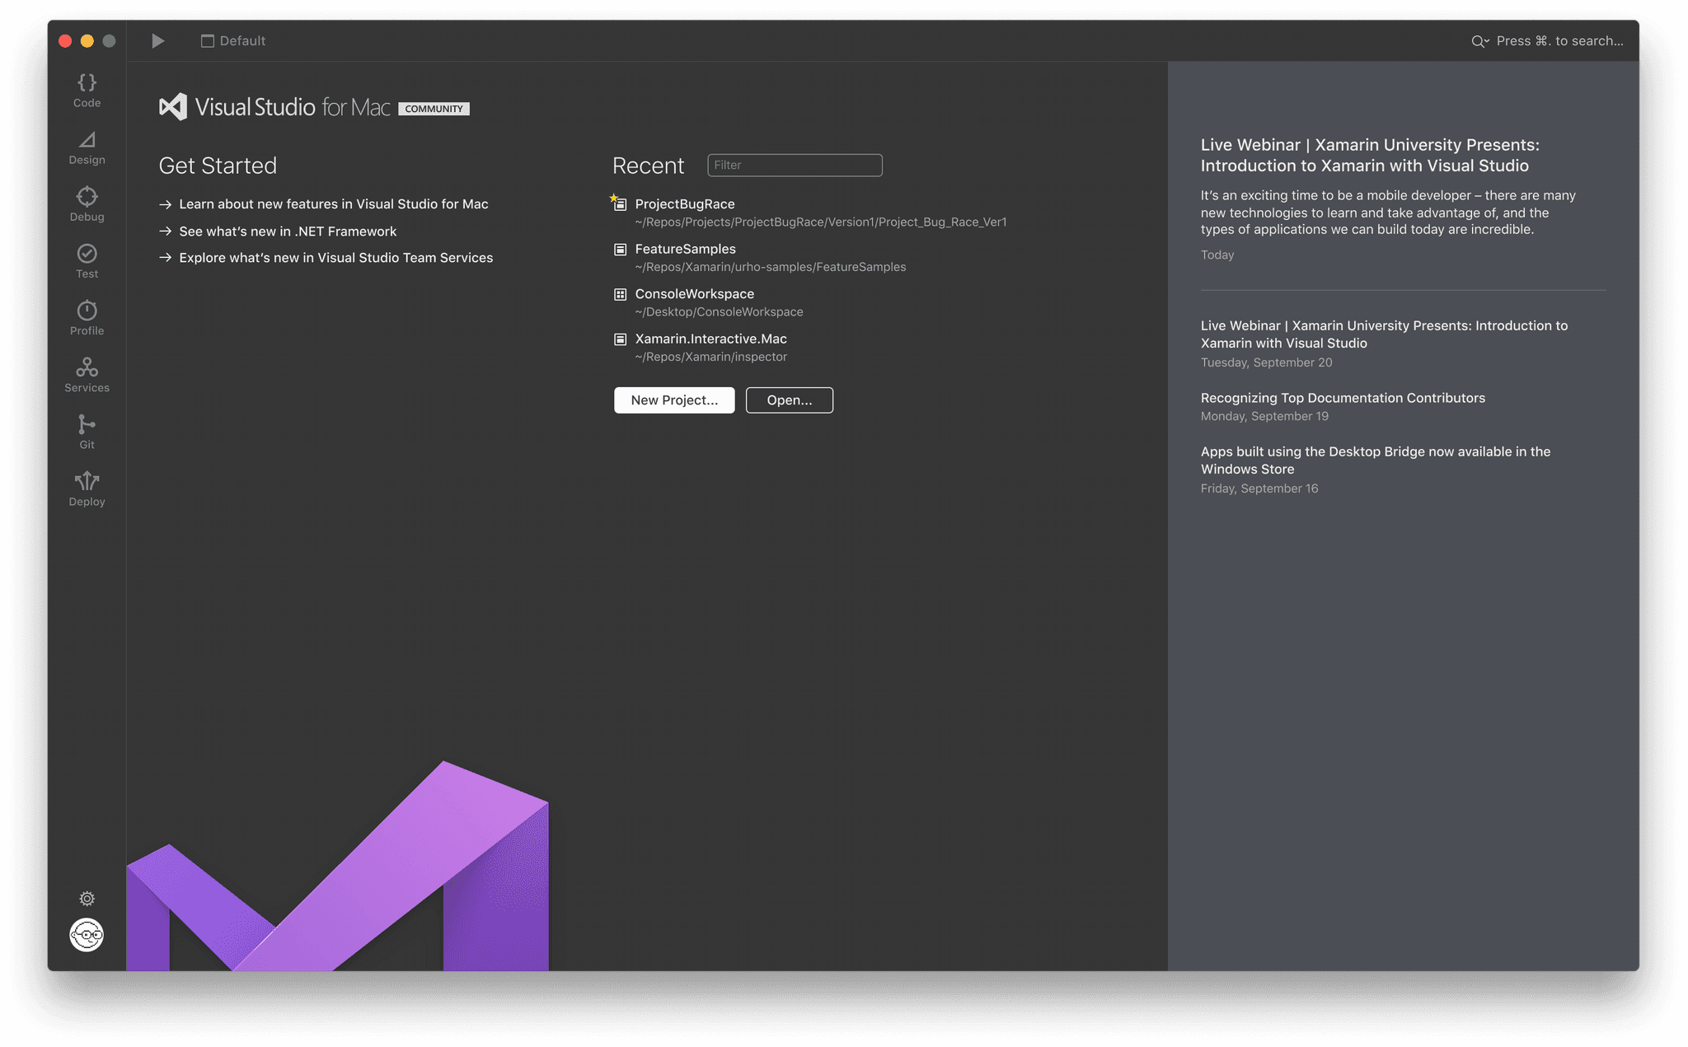This screenshot has height=1047, width=1688.
Task: Select the Default configuration selector
Action: point(233,40)
